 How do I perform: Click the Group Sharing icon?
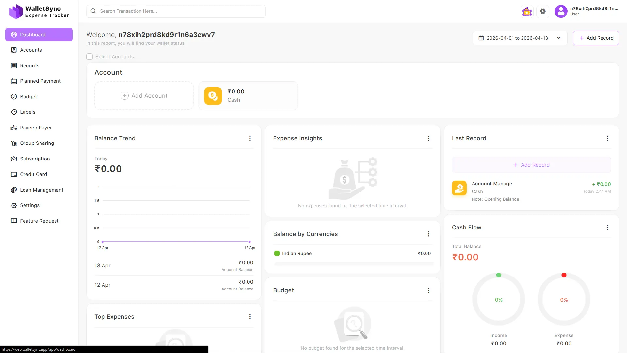[x=14, y=143]
